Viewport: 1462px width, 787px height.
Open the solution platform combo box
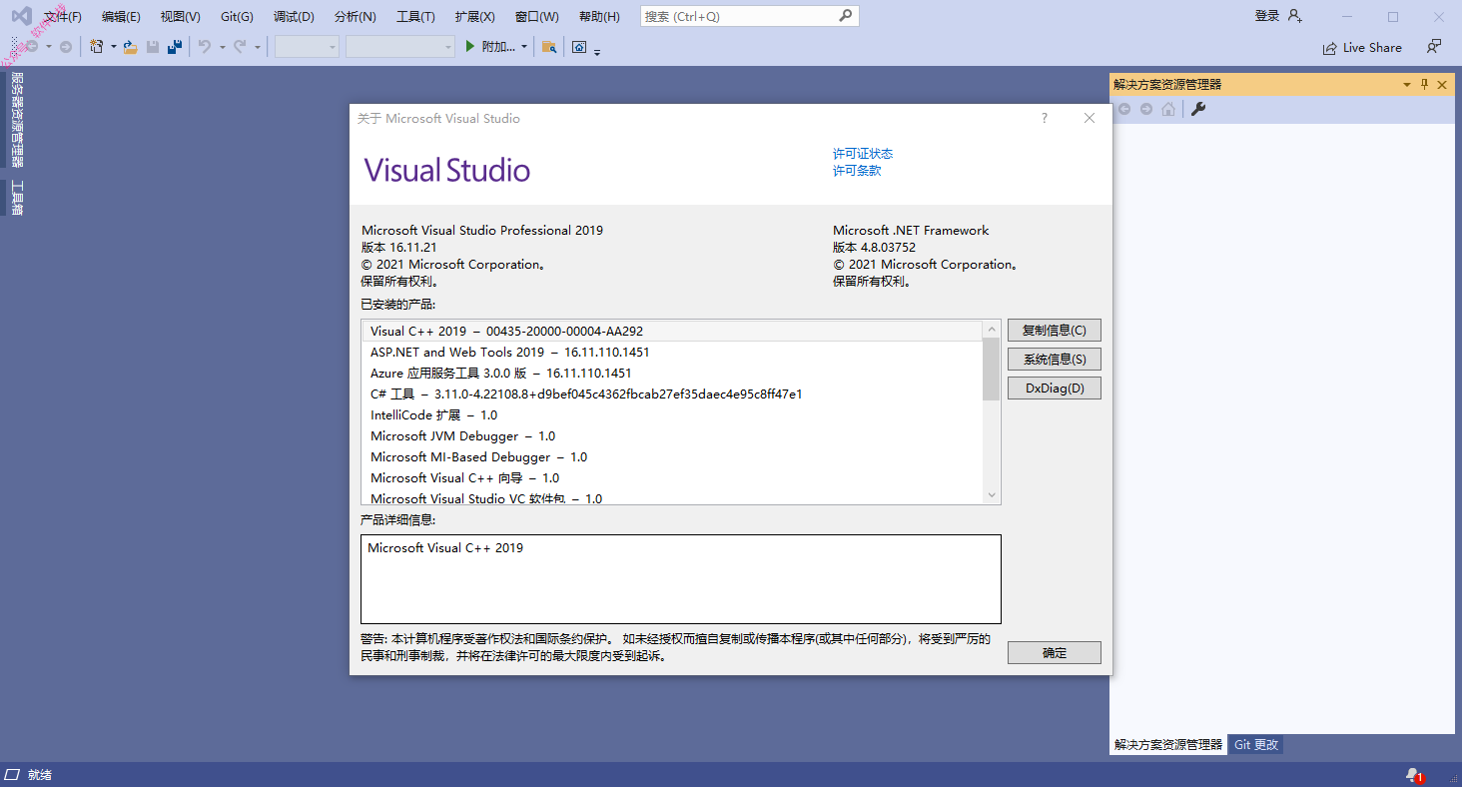[400, 47]
